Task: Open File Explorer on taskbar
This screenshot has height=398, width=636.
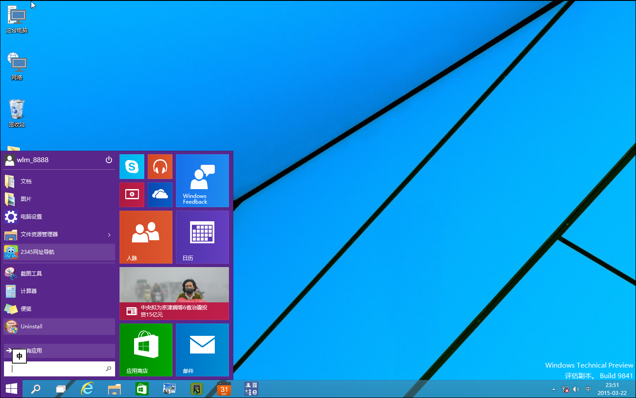Action: point(114,389)
